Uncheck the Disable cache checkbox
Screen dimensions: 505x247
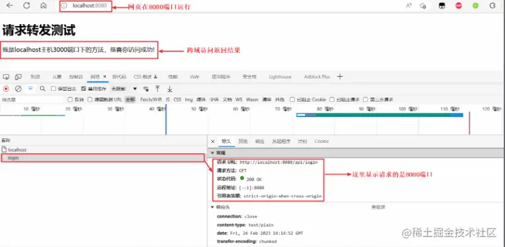tap(84, 89)
